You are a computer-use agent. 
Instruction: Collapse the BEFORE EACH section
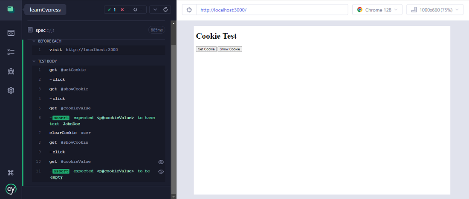47,41
